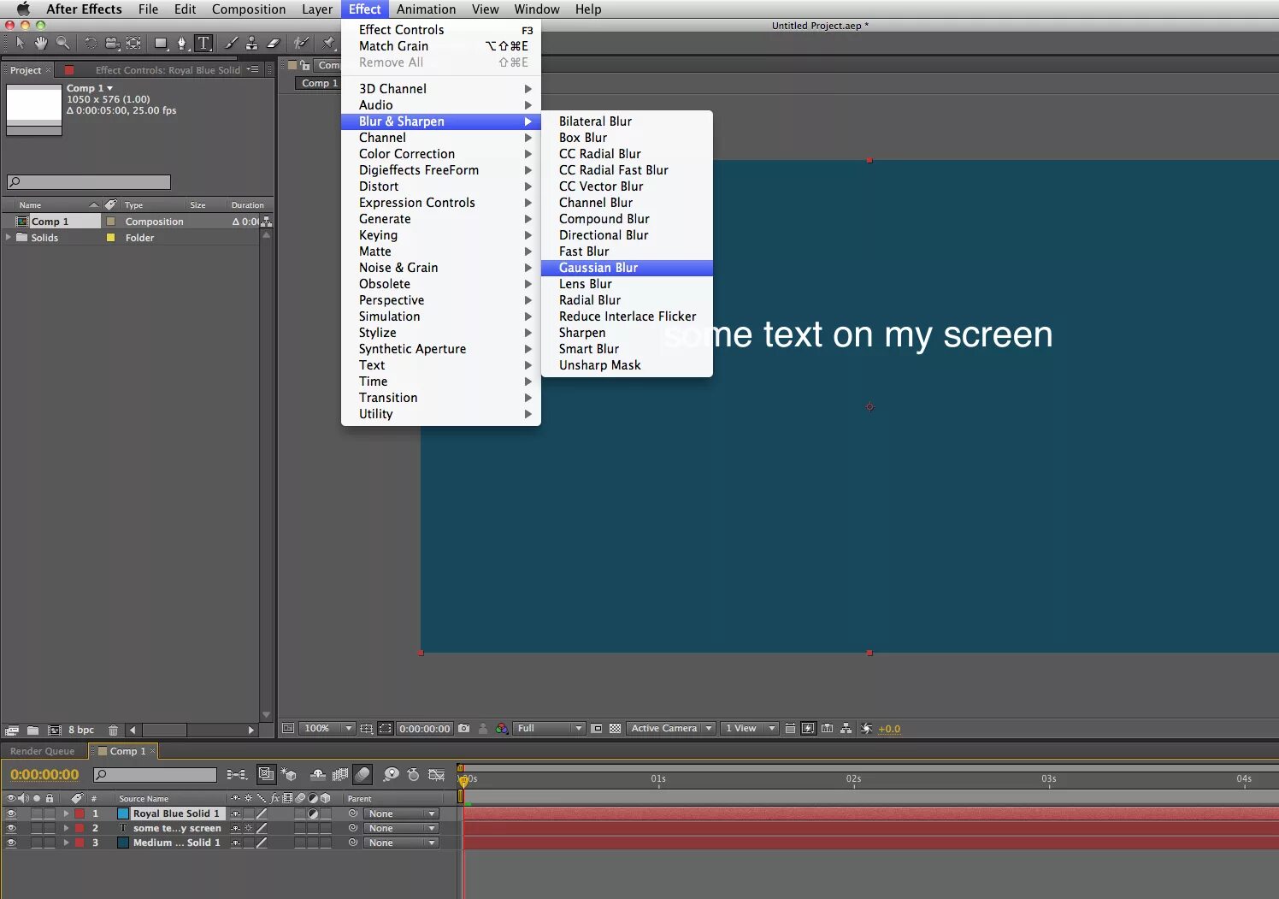This screenshot has height=899, width=1279.
Task: Open the Full resolution dropdown
Action: 550,729
